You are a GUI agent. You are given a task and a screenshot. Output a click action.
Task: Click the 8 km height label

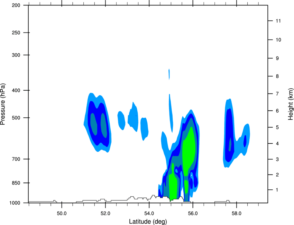[x=277, y=76]
